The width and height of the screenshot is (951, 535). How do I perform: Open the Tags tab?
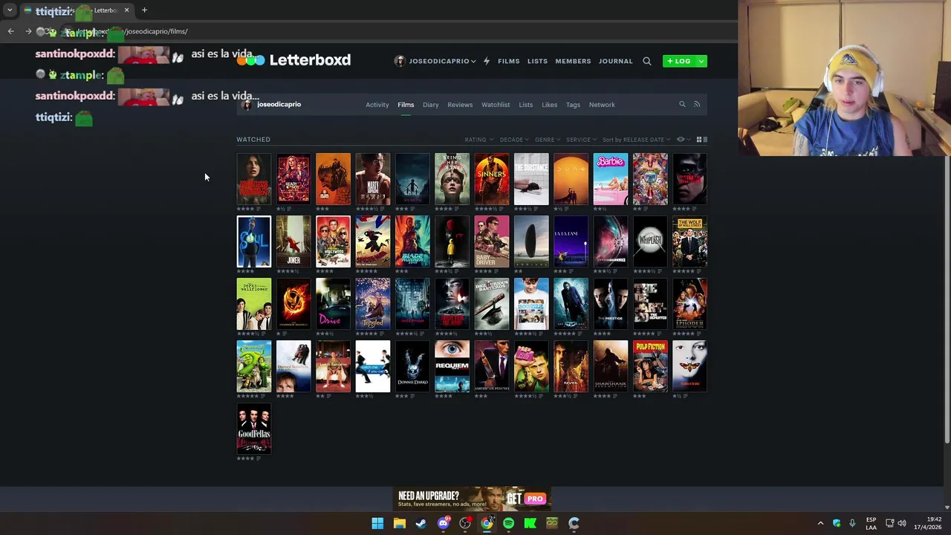(x=573, y=105)
